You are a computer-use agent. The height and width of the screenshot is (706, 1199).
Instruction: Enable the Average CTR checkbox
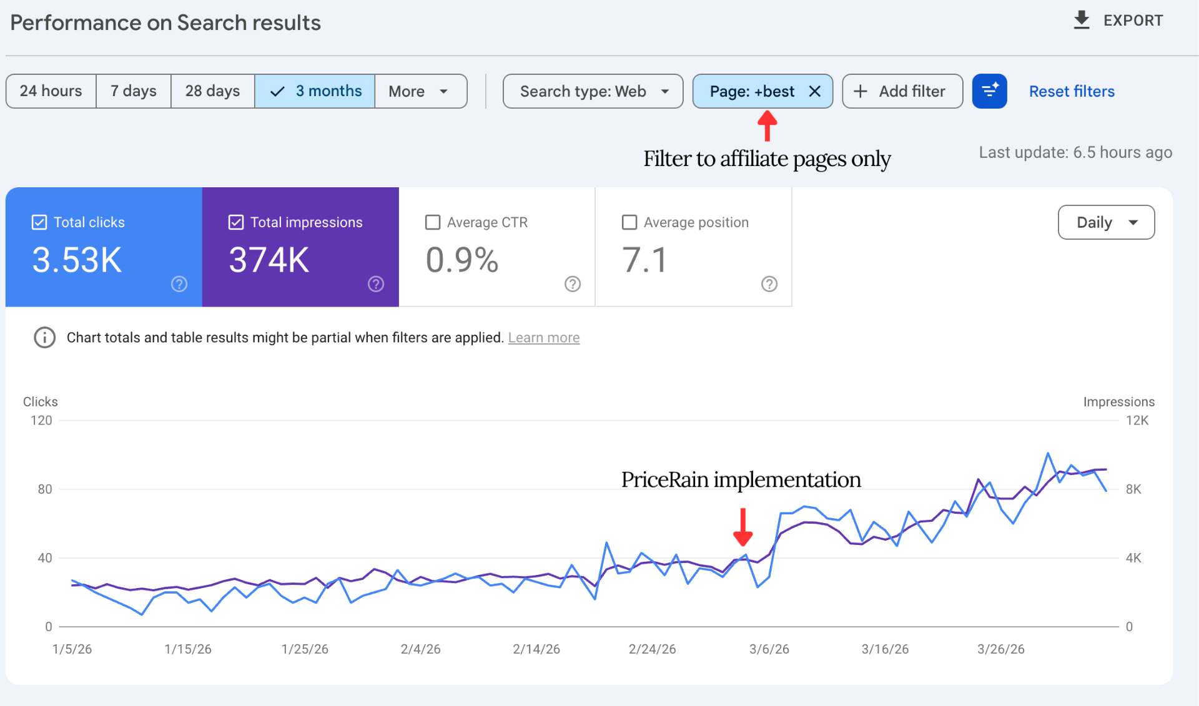(433, 222)
